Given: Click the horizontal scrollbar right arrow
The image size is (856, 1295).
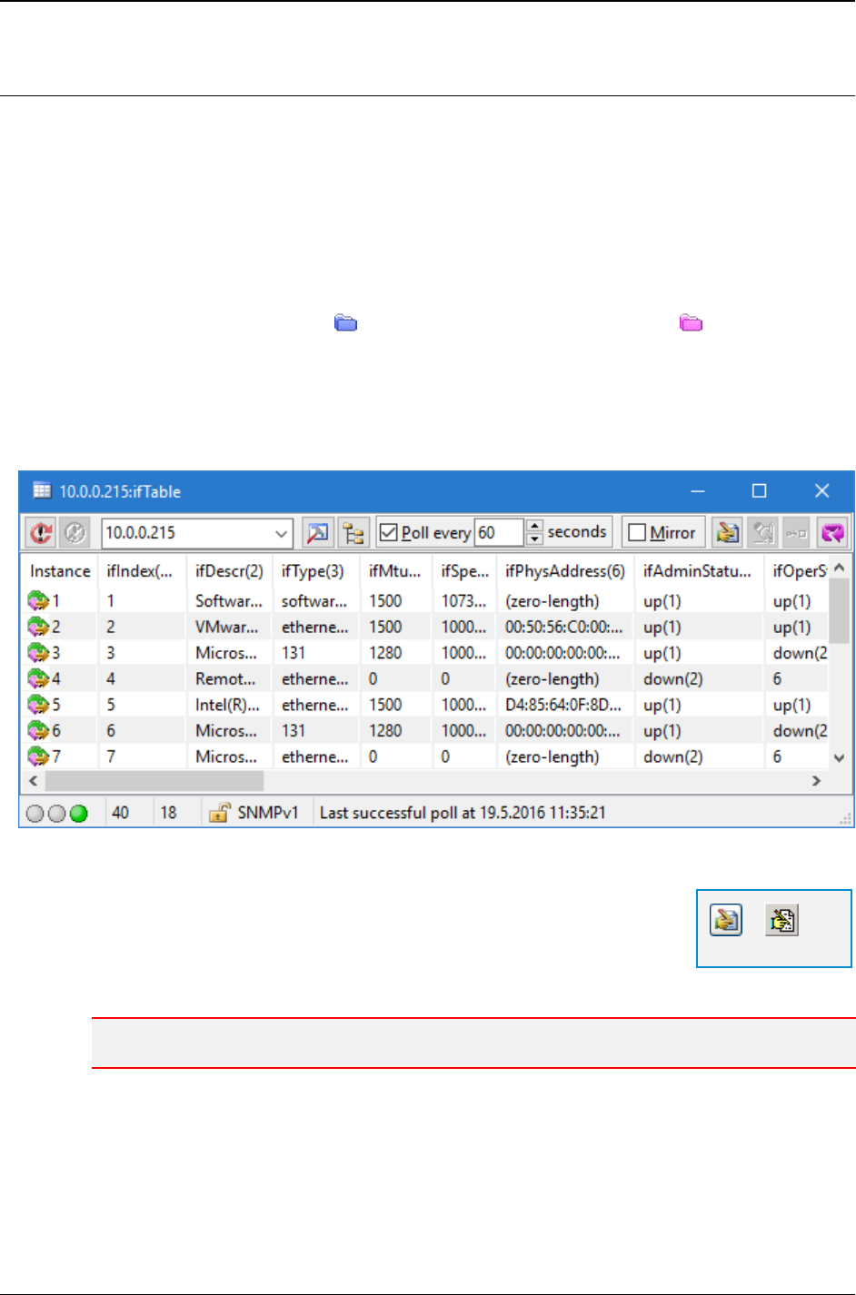Looking at the screenshot, I should (817, 781).
